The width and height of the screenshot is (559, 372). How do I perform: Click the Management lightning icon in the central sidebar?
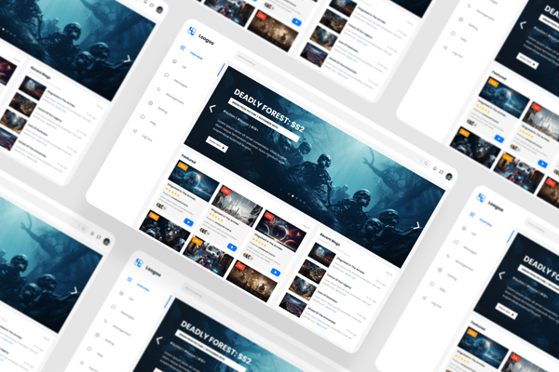tap(158, 89)
